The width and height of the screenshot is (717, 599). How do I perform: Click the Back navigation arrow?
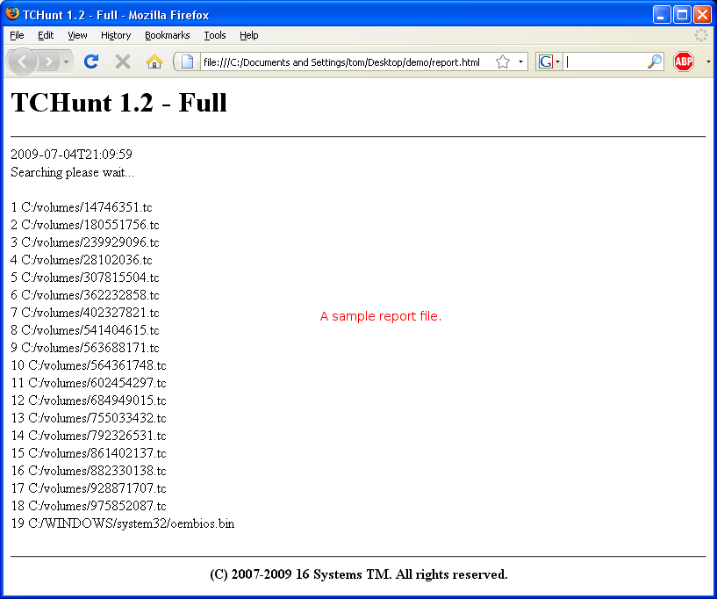click(x=22, y=61)
